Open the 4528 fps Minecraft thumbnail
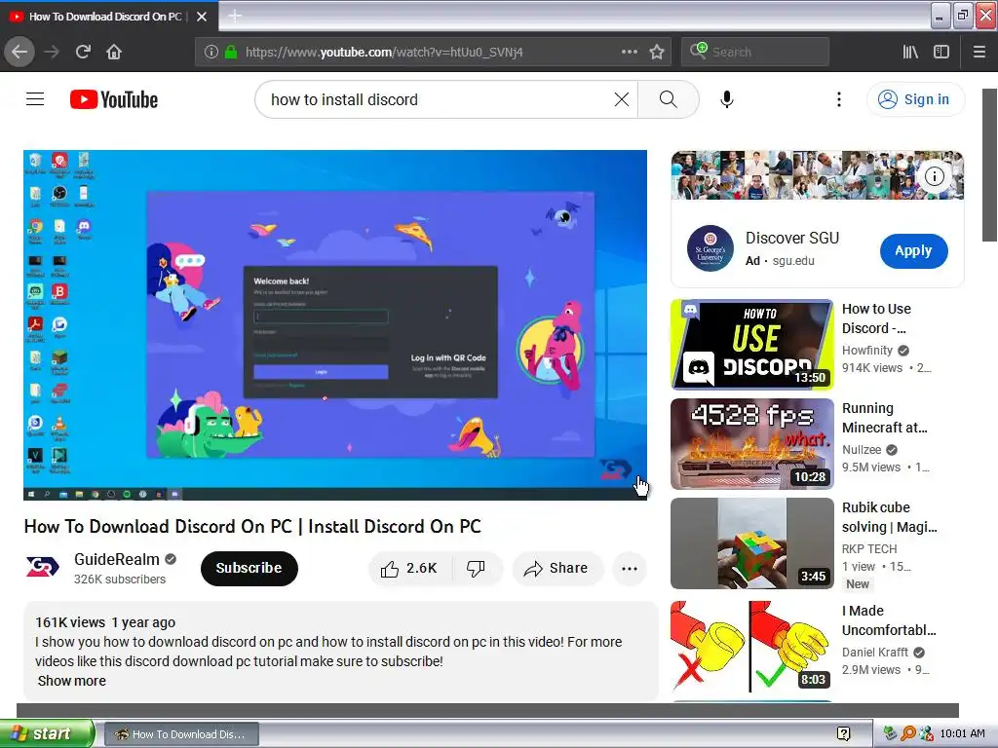Viewport: 998px width, 748px height. coord(751,443)
